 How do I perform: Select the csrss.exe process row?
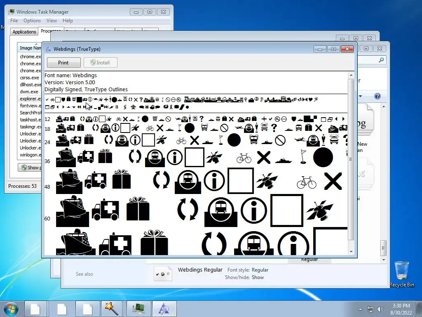[x=30, y=78]
